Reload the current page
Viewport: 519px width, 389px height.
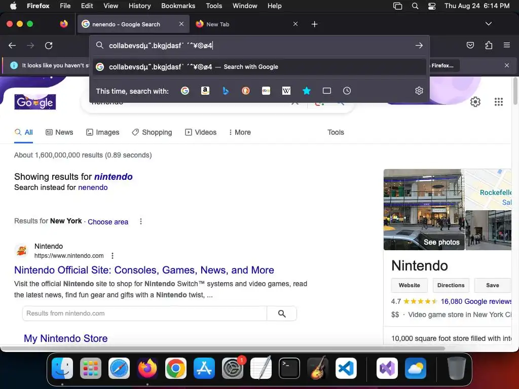coord(49,45)
